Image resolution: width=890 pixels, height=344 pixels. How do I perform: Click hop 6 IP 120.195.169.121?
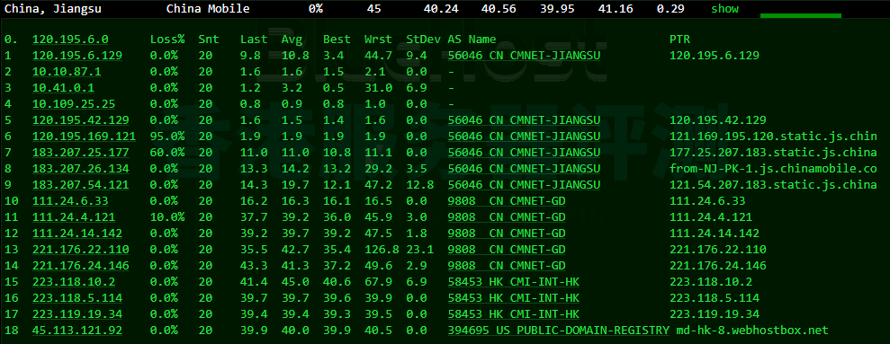84,137
